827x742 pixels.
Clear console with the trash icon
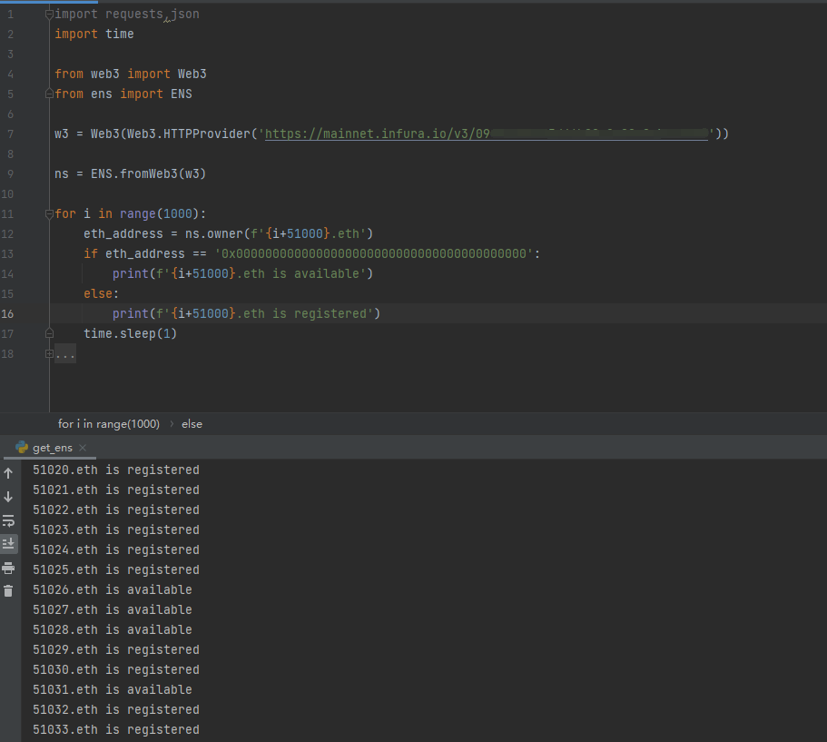click(x=8, y=590)
